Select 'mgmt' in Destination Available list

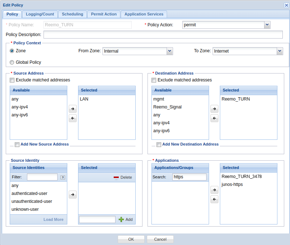pos(180,99)
